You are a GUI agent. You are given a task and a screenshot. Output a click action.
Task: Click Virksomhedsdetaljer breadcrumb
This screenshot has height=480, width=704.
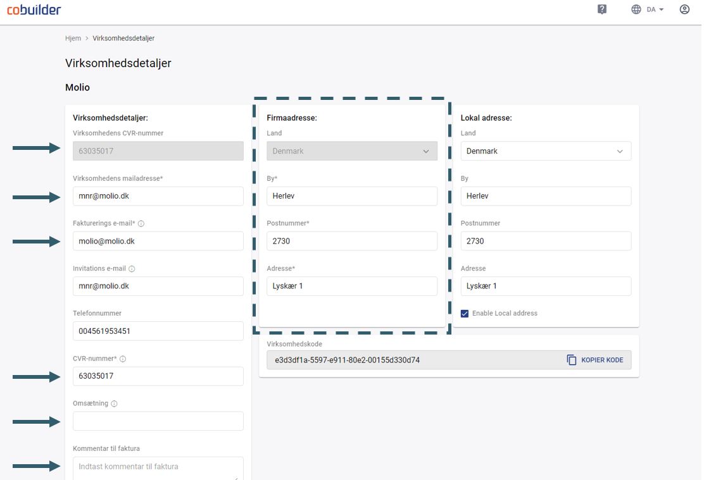click(x=123, y=38)
